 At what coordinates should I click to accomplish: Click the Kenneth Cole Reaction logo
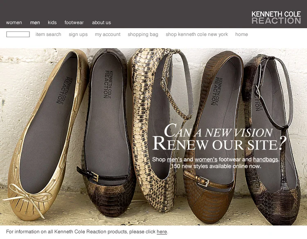[x=276, y=18]
